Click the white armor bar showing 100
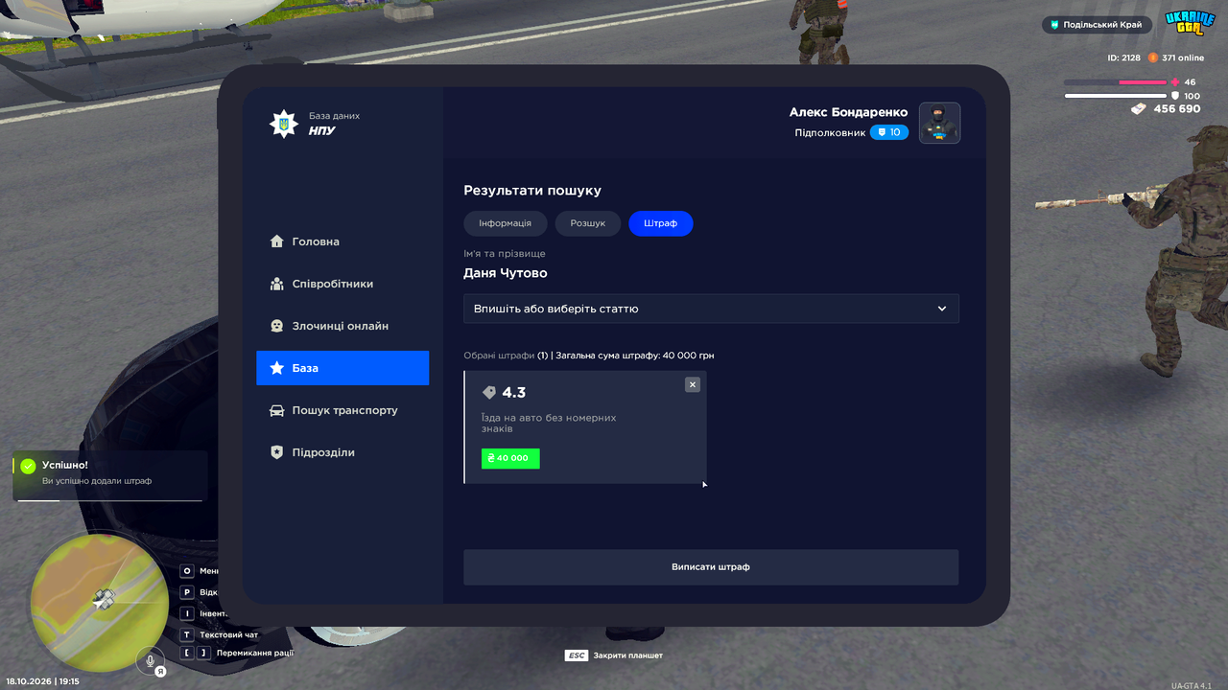This screenshot has width=1228, height=690. [1116, 96]
